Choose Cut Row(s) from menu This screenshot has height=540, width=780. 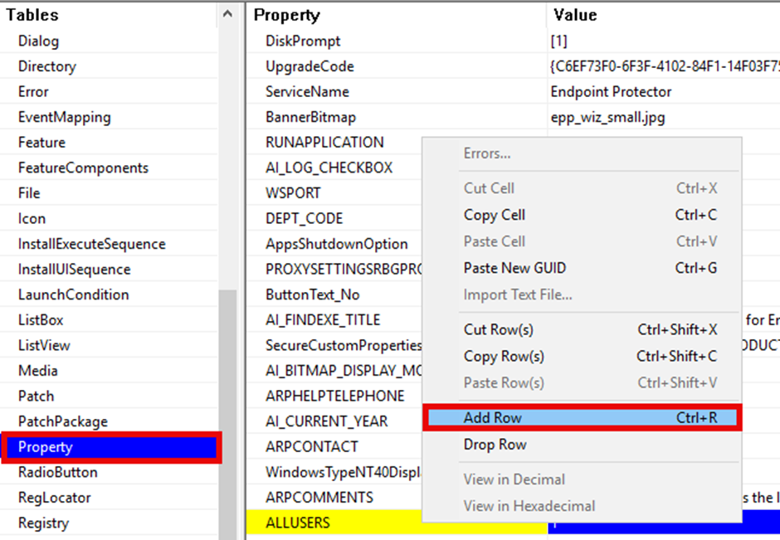(498, 329)
